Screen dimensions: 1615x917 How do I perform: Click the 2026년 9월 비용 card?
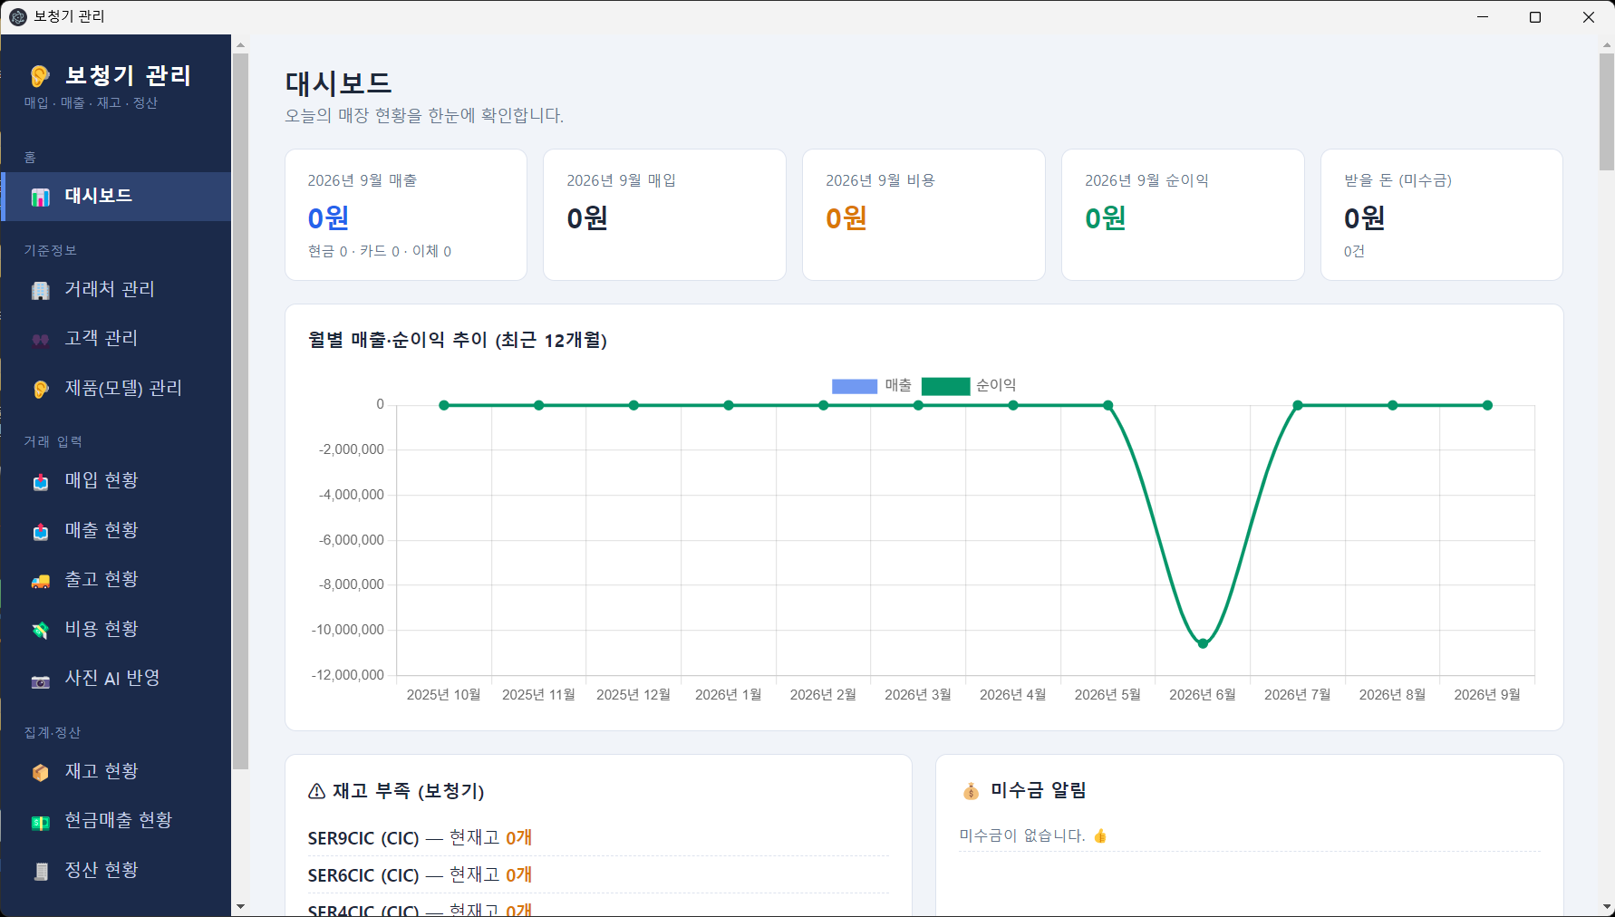tap(924, 215)
